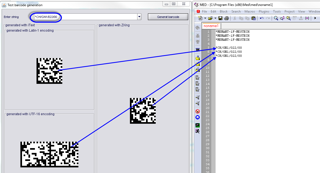Maximize the Test barcode generation window
Viewport: 320px width, 173px height.
pyautogui.click(x=174, y=4)
